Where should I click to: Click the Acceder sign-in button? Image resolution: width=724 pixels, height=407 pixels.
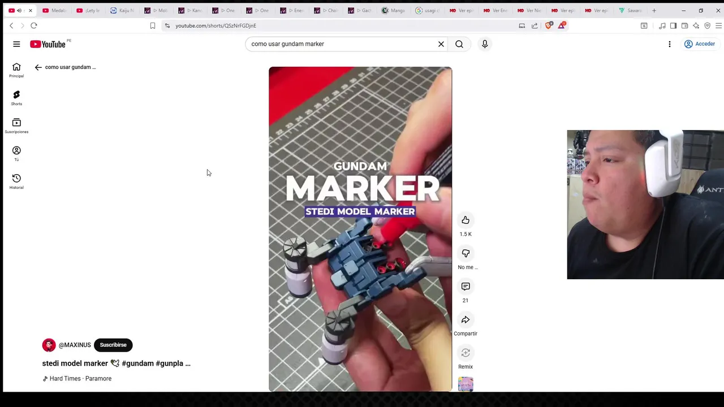[700, 44]
